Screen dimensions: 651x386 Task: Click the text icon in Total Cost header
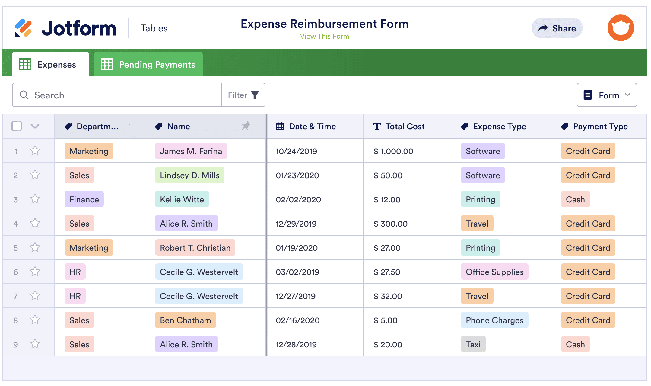coord(376,126)
